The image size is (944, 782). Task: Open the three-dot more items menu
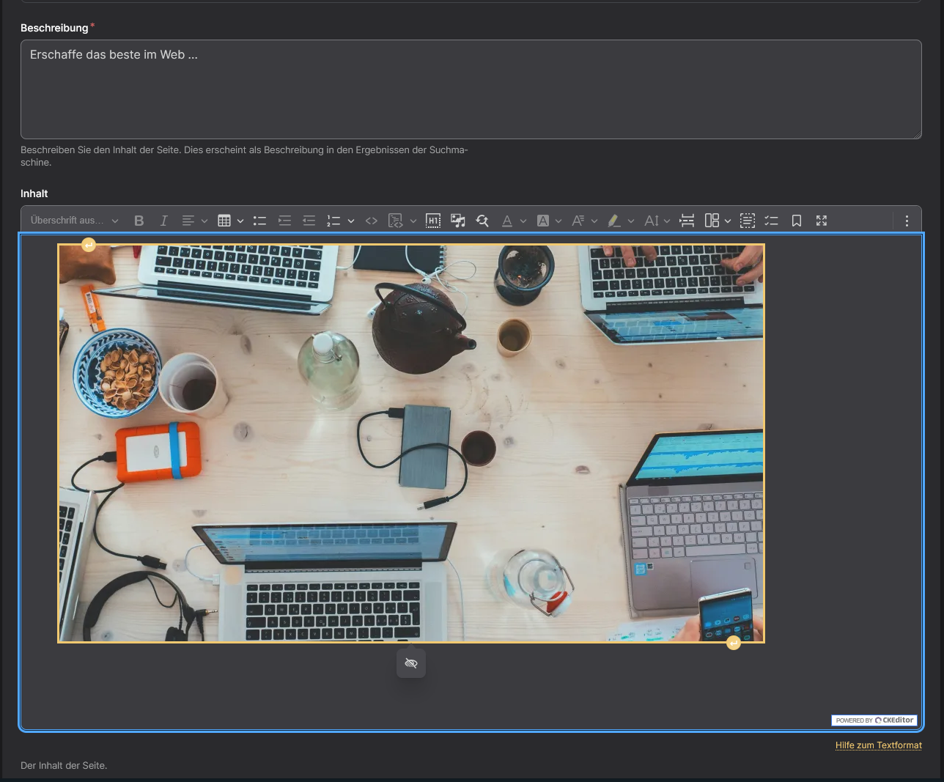coord(907,221)
